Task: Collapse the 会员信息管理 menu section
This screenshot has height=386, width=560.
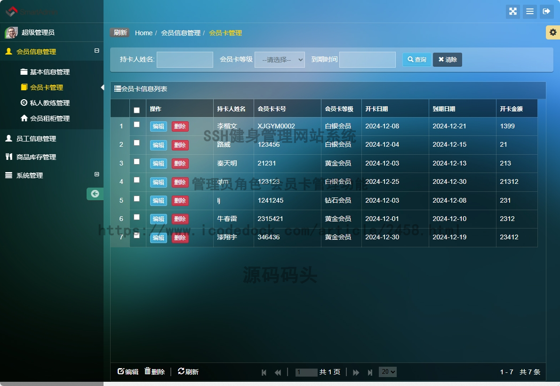Action: coord(96,51)
